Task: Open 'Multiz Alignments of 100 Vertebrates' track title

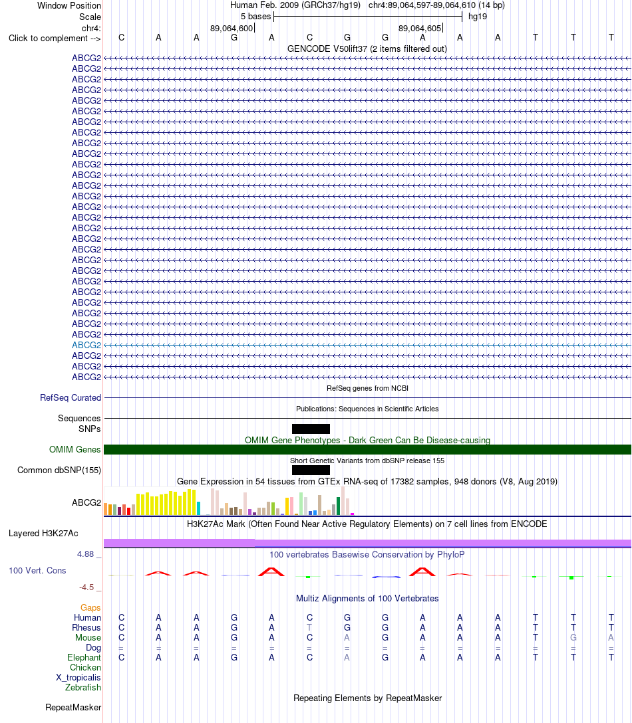Action: coord(367,599)
